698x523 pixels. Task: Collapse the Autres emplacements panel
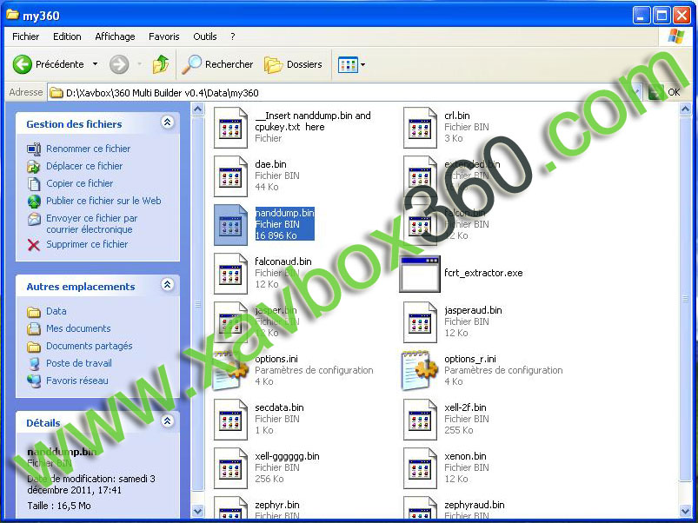(168, 285)
